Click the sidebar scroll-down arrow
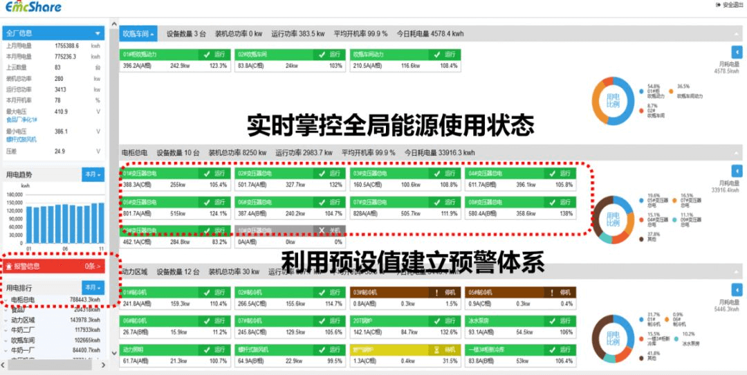The image size is (747, 375). [x=114, y=353]
